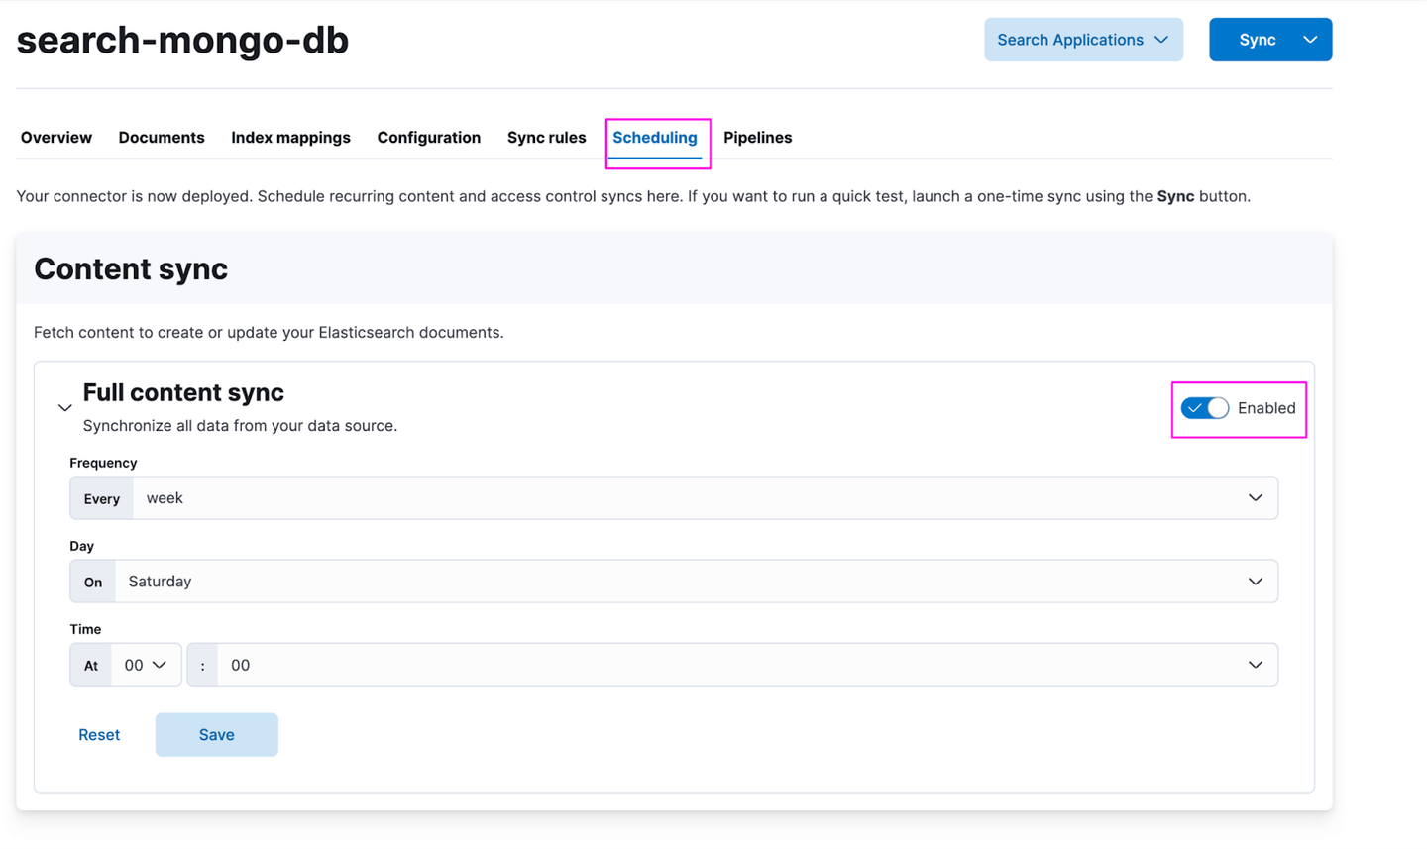Open the Sync button dropdown arrow

pos(1310,40)
